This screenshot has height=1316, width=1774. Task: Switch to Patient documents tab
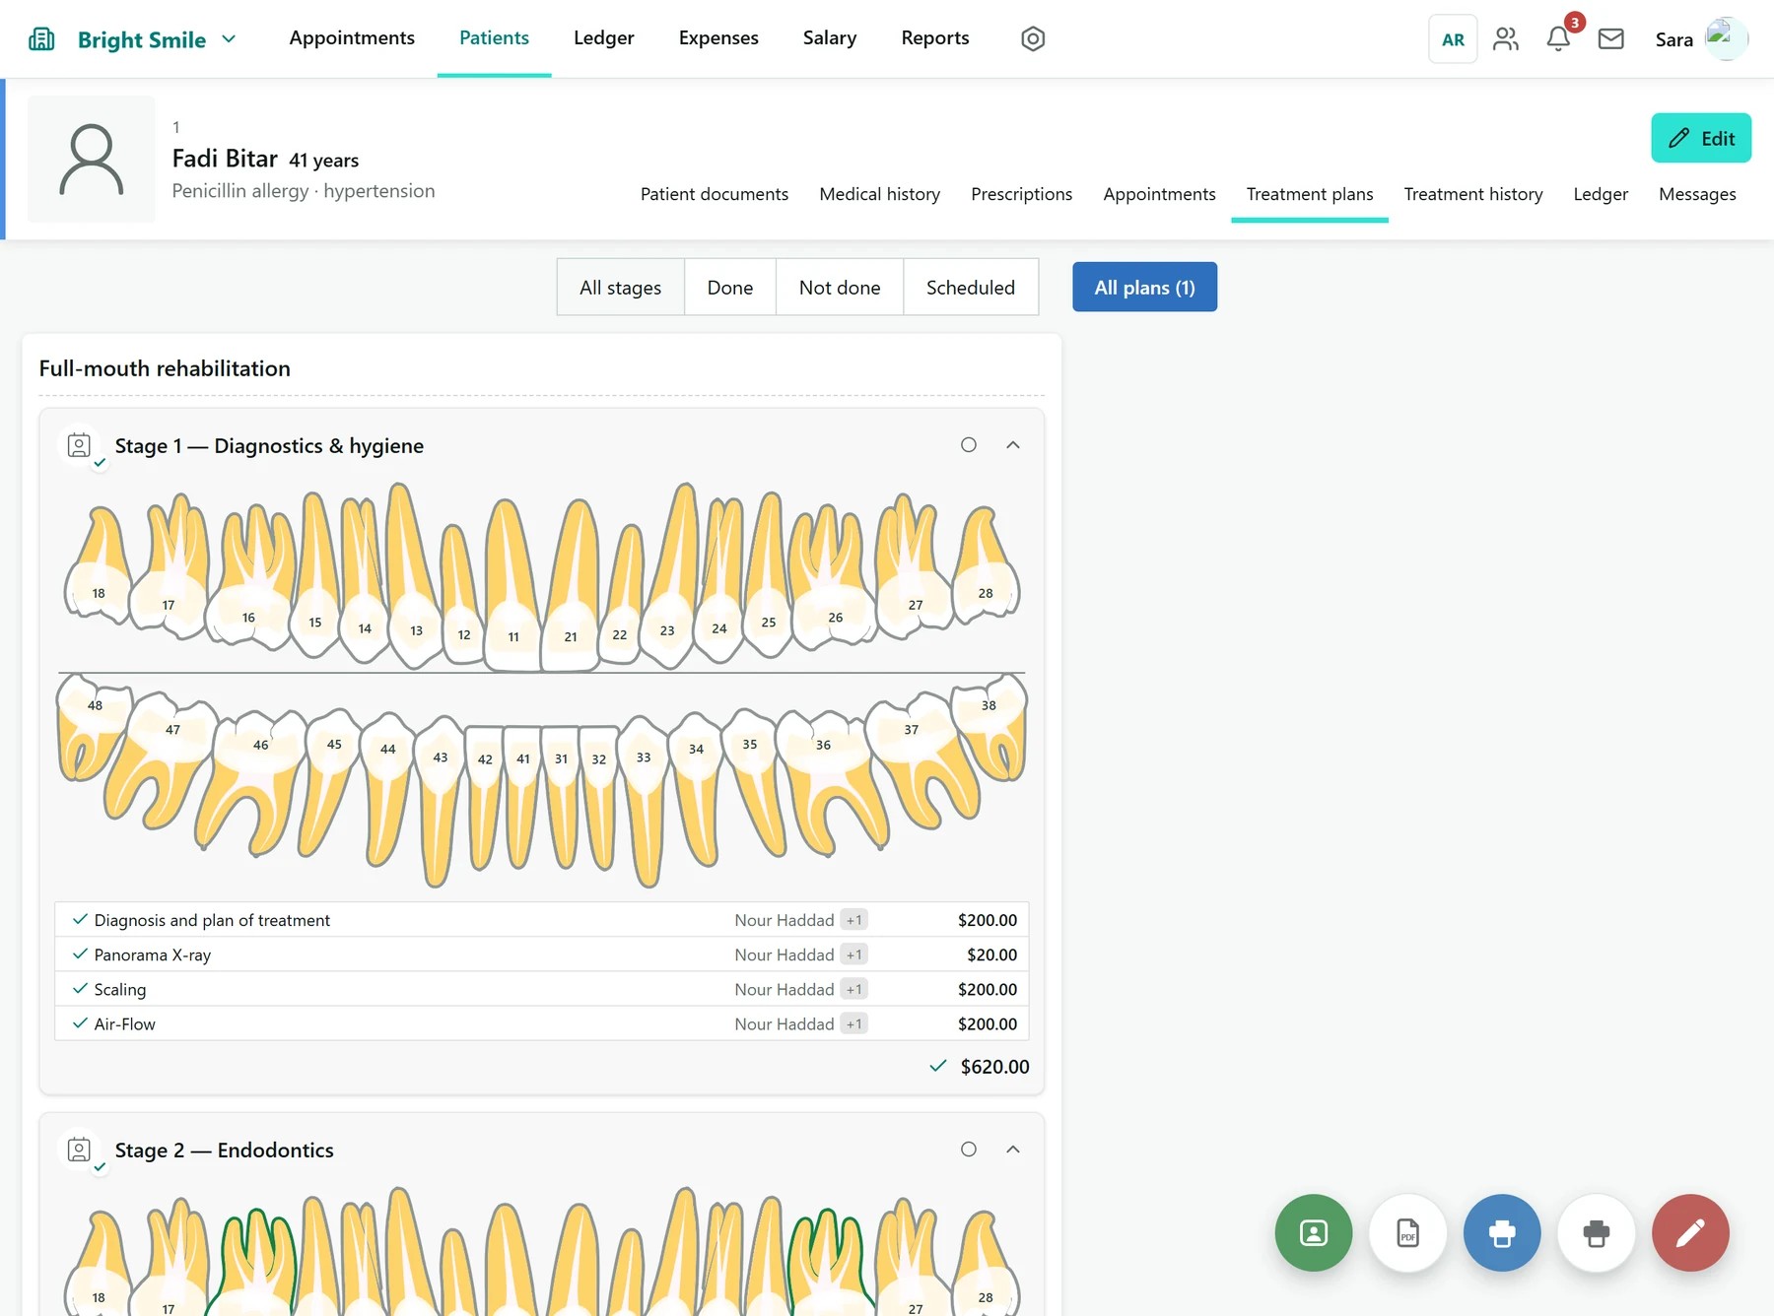[715, 194]
